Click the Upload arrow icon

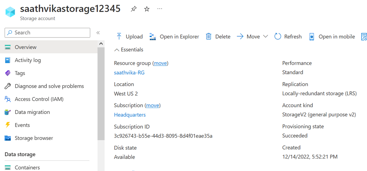tap(119, 37)
